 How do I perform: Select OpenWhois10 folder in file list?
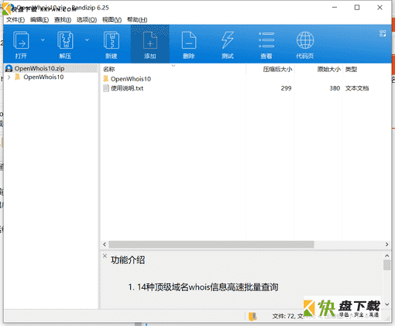(x=131, y=79)
